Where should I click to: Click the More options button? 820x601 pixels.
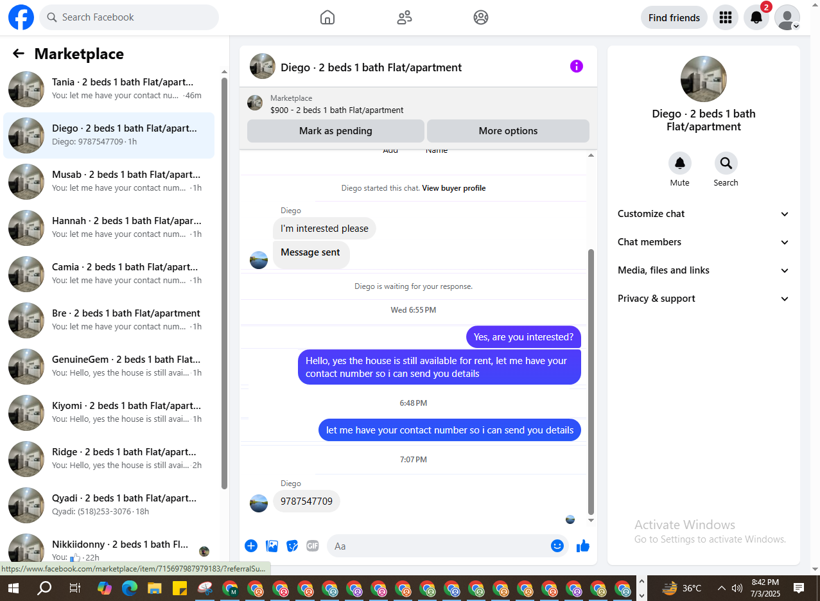click(x=508, y=131)
